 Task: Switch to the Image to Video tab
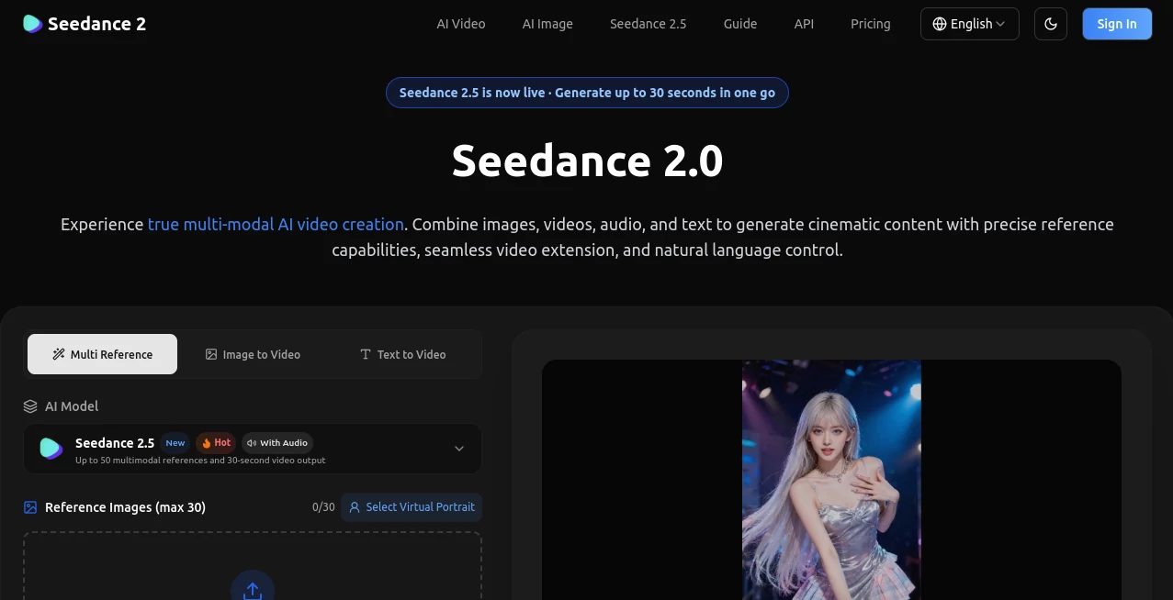tap(253, 354)
